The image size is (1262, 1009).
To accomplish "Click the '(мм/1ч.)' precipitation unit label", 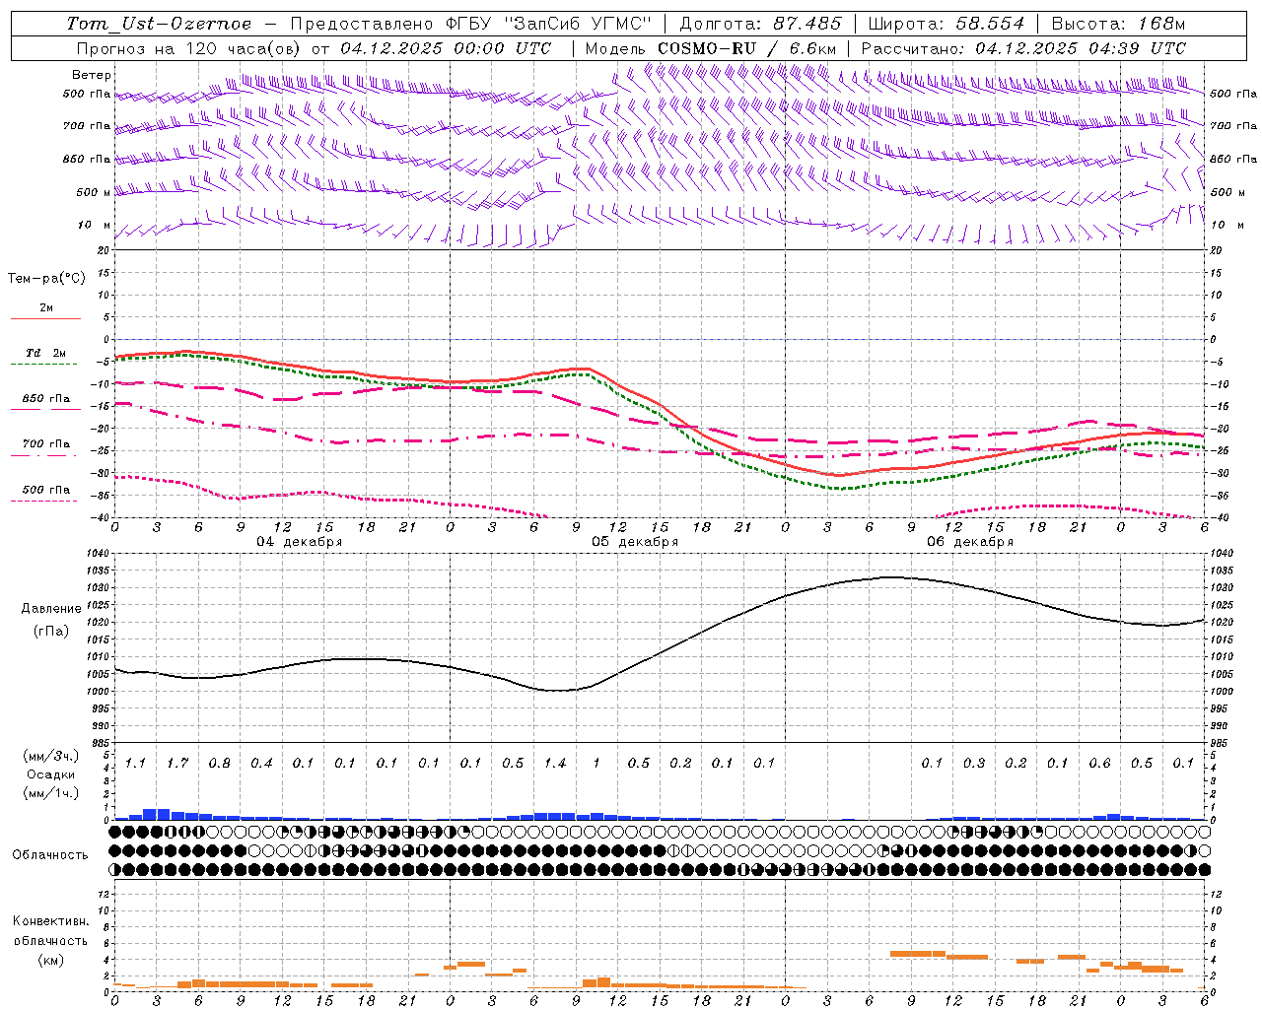I will coord(50,793).
